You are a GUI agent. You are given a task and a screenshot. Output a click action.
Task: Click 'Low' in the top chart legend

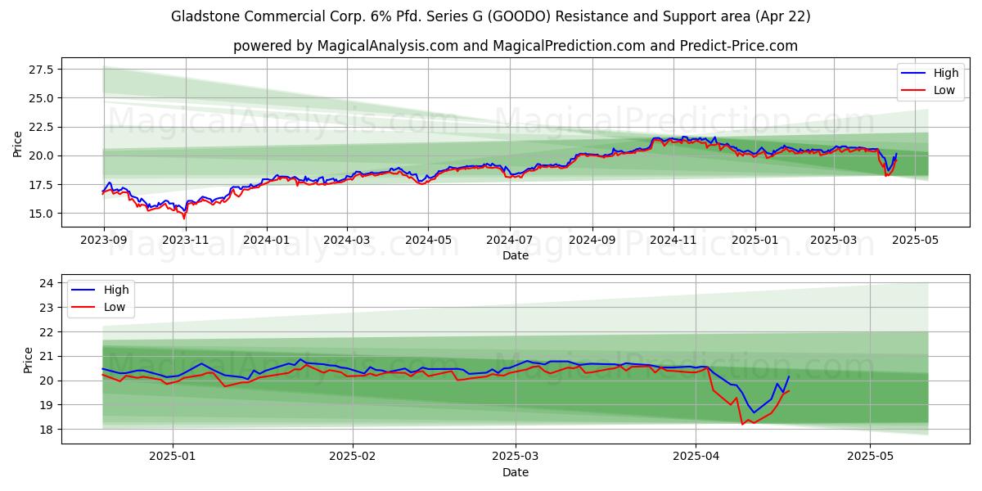tap(944, 90)
